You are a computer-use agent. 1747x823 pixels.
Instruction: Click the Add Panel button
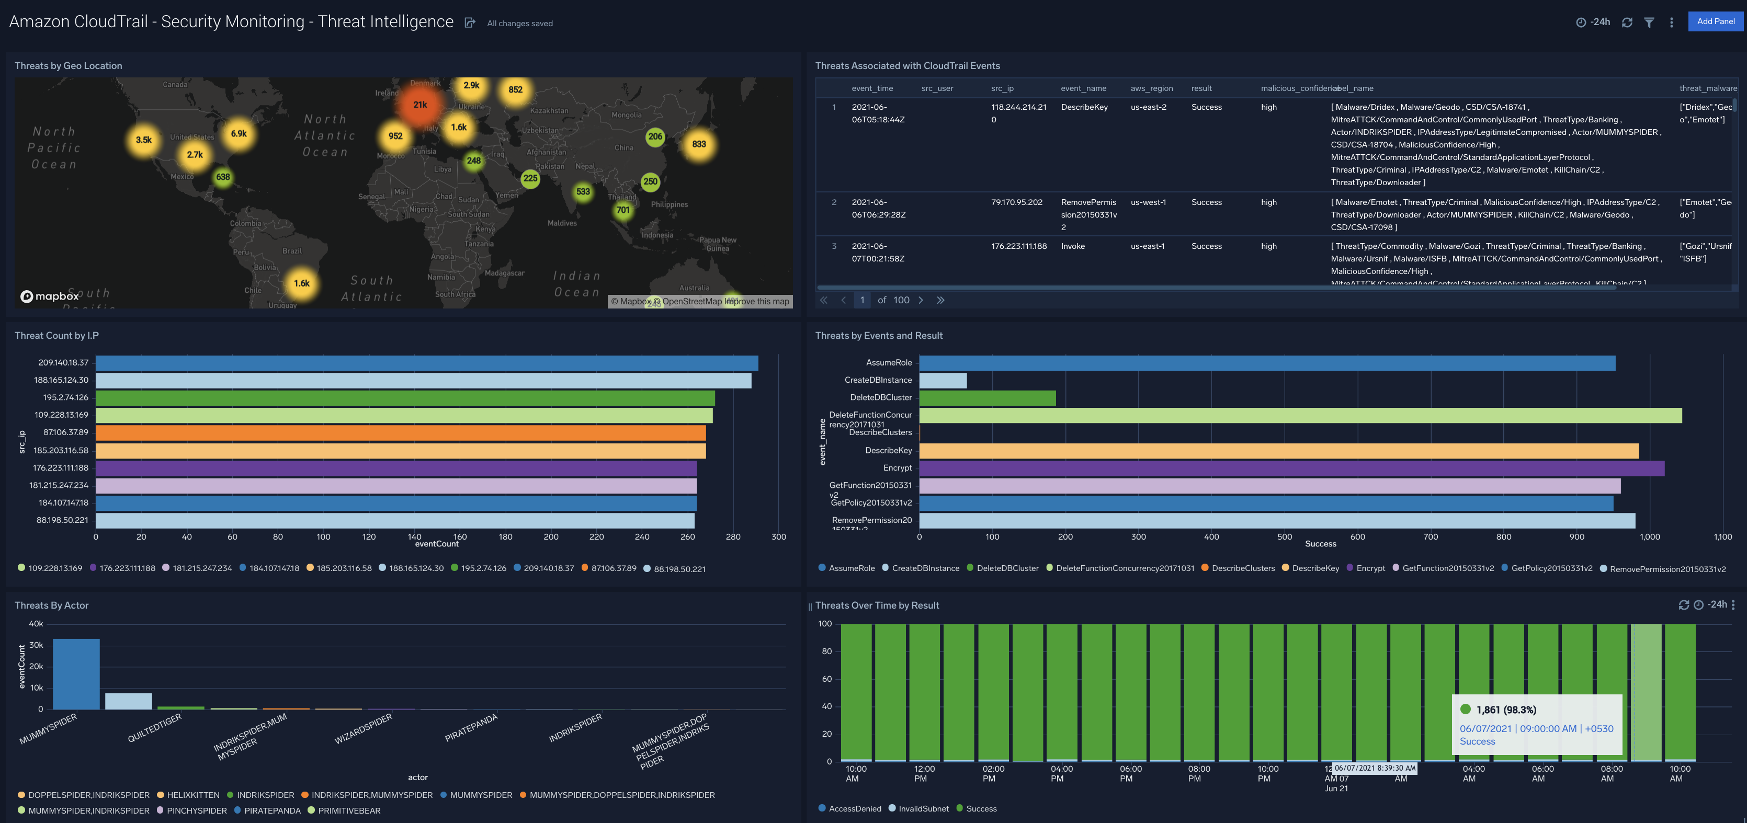coord(1715,21)
